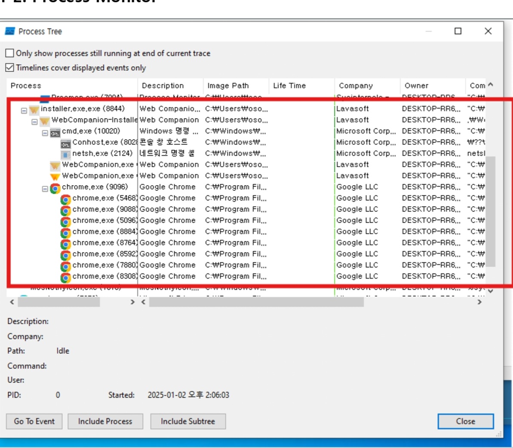513x448 pixels.
Task: Click the vertical scrollbar up arrow
Action: point(491,85)
